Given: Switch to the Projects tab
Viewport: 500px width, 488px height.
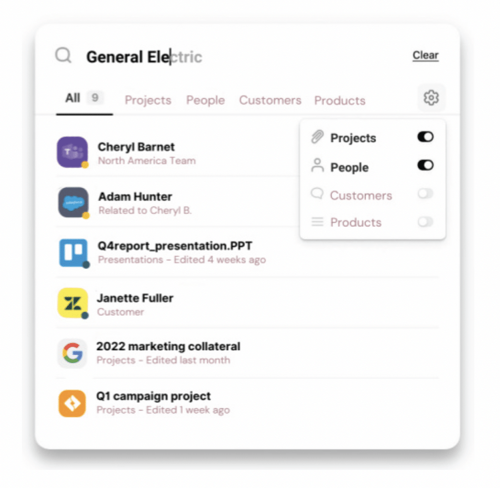Looking at the screenshot, I should 148,100.
